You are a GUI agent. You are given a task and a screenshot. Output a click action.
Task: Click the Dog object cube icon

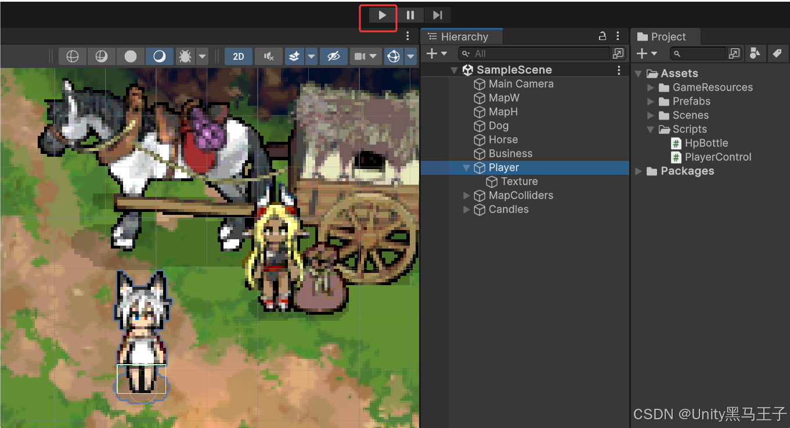(x=479, y=126)
